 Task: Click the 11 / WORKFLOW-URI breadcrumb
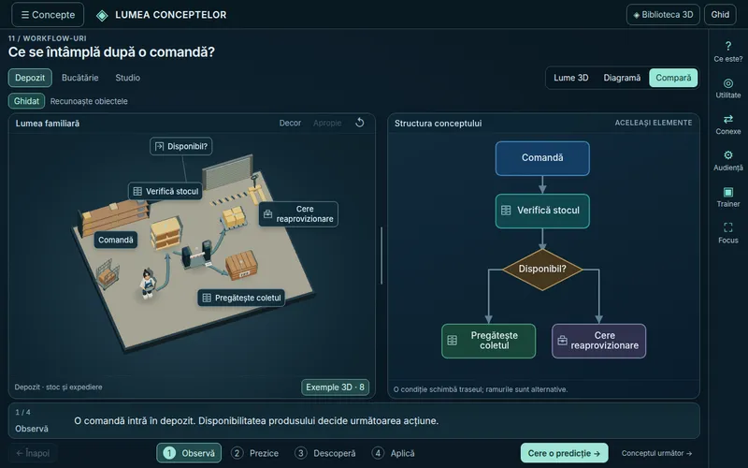pyautogui.click(x=48, y=38)
